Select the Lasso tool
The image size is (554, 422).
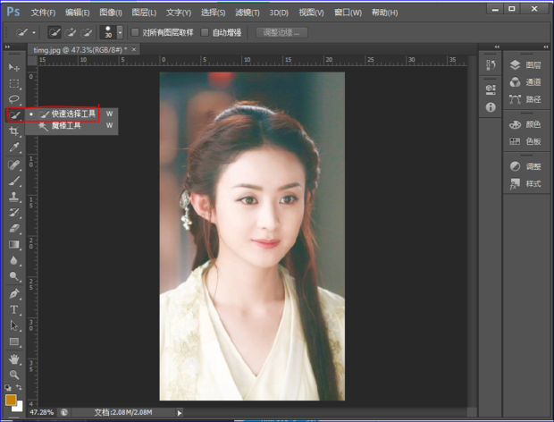14,99
